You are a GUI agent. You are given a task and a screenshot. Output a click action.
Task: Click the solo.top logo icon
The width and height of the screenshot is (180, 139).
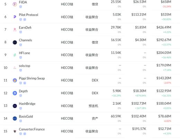pyautogui.click(x=15, y=68)
